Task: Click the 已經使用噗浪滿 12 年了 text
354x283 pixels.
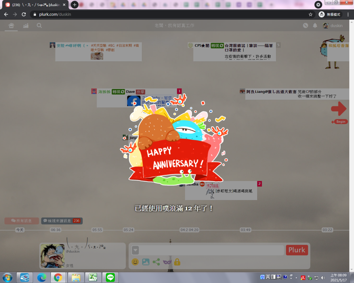Action: tap(174, 208)
